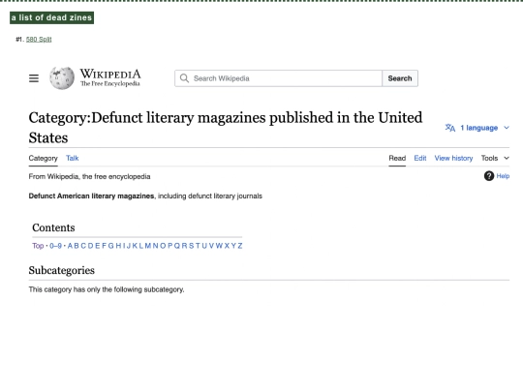This screenshot has width=523, height=392.
Task: Jump to letter W in contents
Action: [x=219, y=246]
